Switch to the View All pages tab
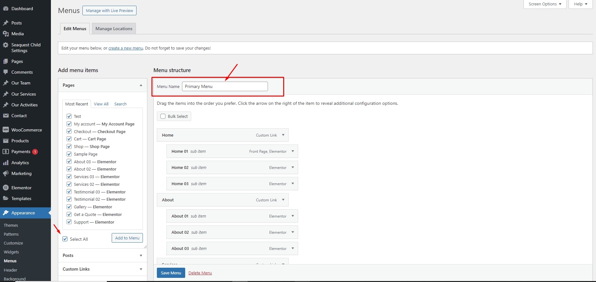This screenshot has width=596, height=282. tap(101, 104)
